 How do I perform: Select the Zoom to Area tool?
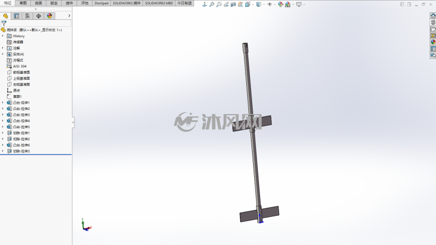point(219,4)
